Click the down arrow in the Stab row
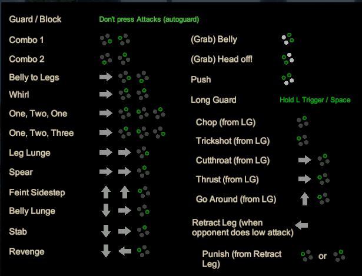This screenshot has width=362, height=276. (x=106, y=231)
